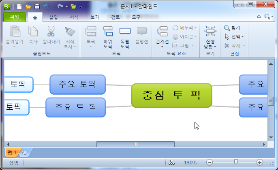Select the 중심 토픽 central node
Screen dimensions: 278x170
(x=172, y=95)
